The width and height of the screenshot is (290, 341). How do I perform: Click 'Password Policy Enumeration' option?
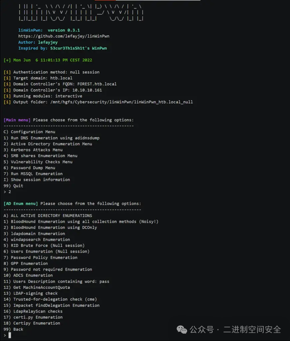pos(40,257)
